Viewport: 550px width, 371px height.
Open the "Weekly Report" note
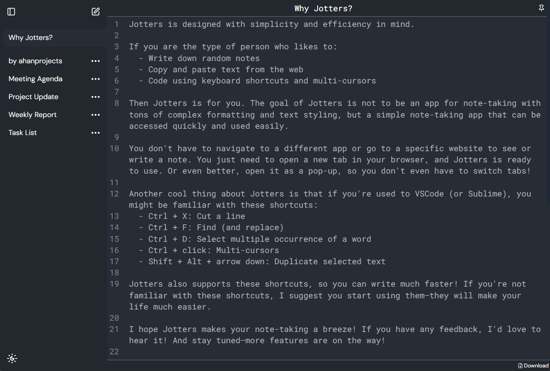(x=32, y=114)
